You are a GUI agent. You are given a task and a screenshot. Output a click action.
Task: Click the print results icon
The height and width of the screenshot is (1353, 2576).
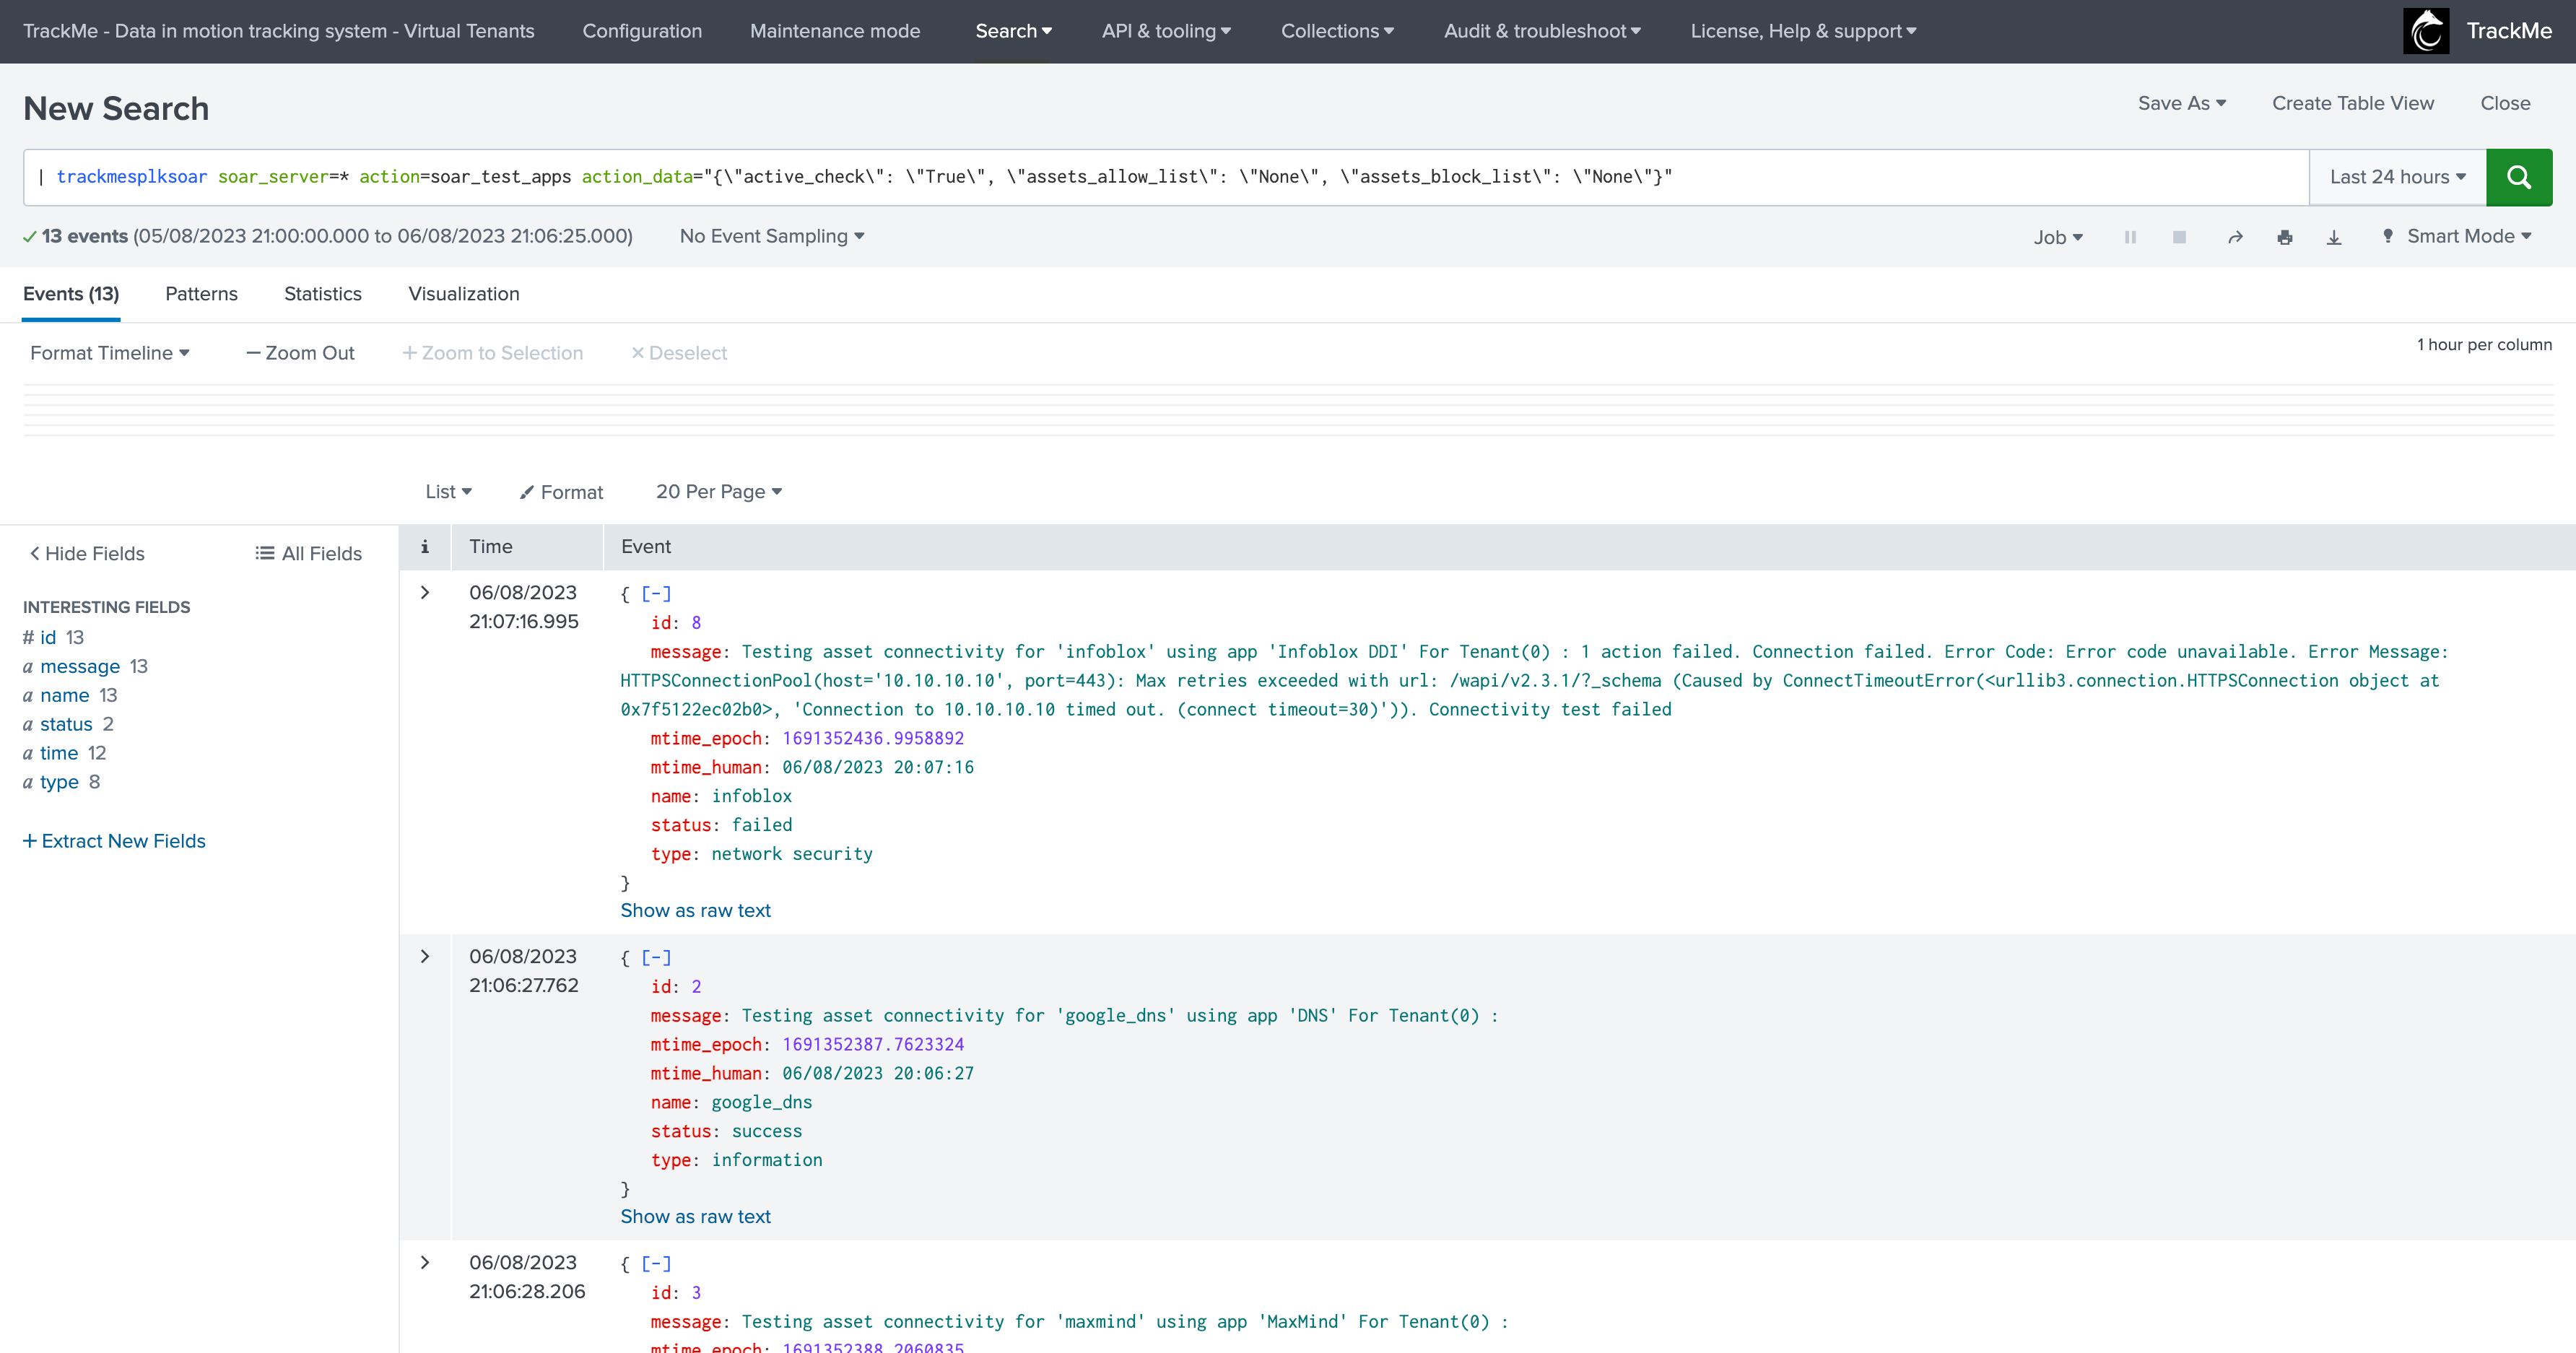click(x=2284, y=237)
